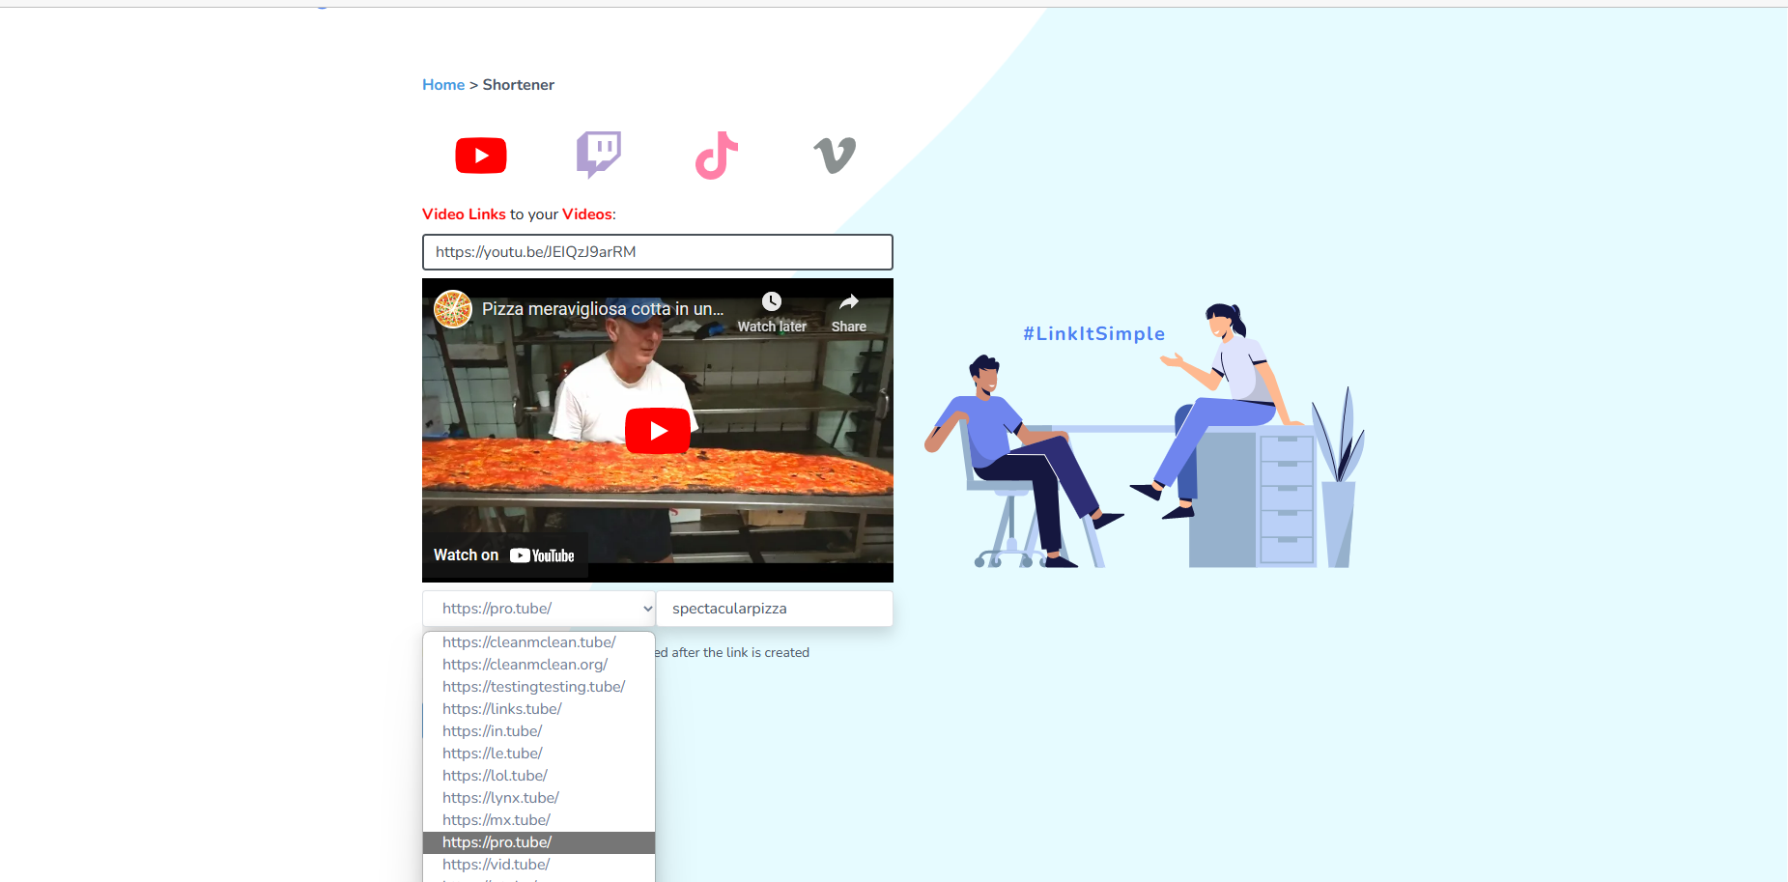Screen dimensions: 1788x882
Task: Go to Home breadcrumb link
Action: pos(443,85)
